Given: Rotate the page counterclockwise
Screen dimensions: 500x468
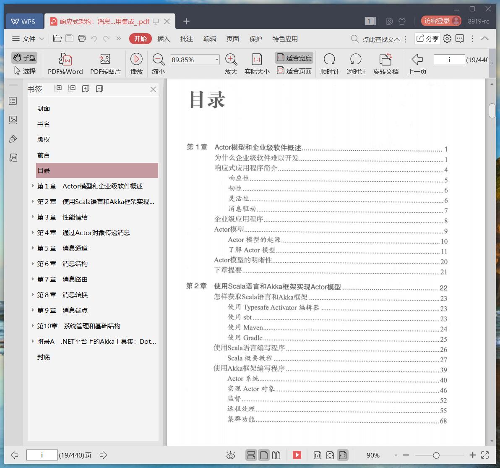Looking at the screenshot, I should (x=356, y=64).
